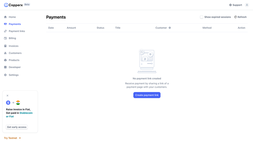Screen dimensions: 253x144
Task: Open Payment links in the sidebar
Action: pos(17,31)
